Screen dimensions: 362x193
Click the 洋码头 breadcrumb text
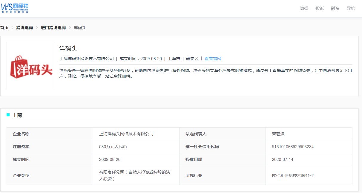(80, 28)
